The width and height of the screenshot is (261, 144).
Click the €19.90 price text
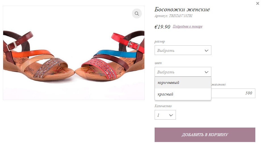pos(162,27)
